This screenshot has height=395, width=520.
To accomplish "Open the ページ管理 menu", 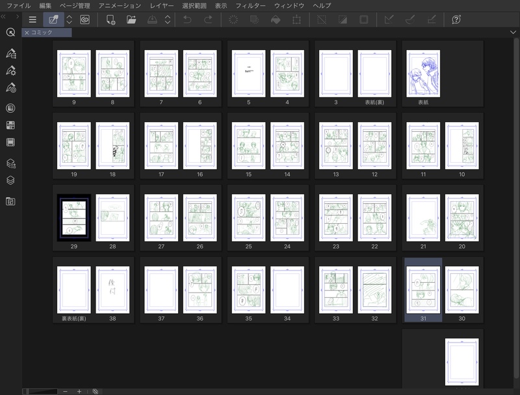I will [75, 6].
